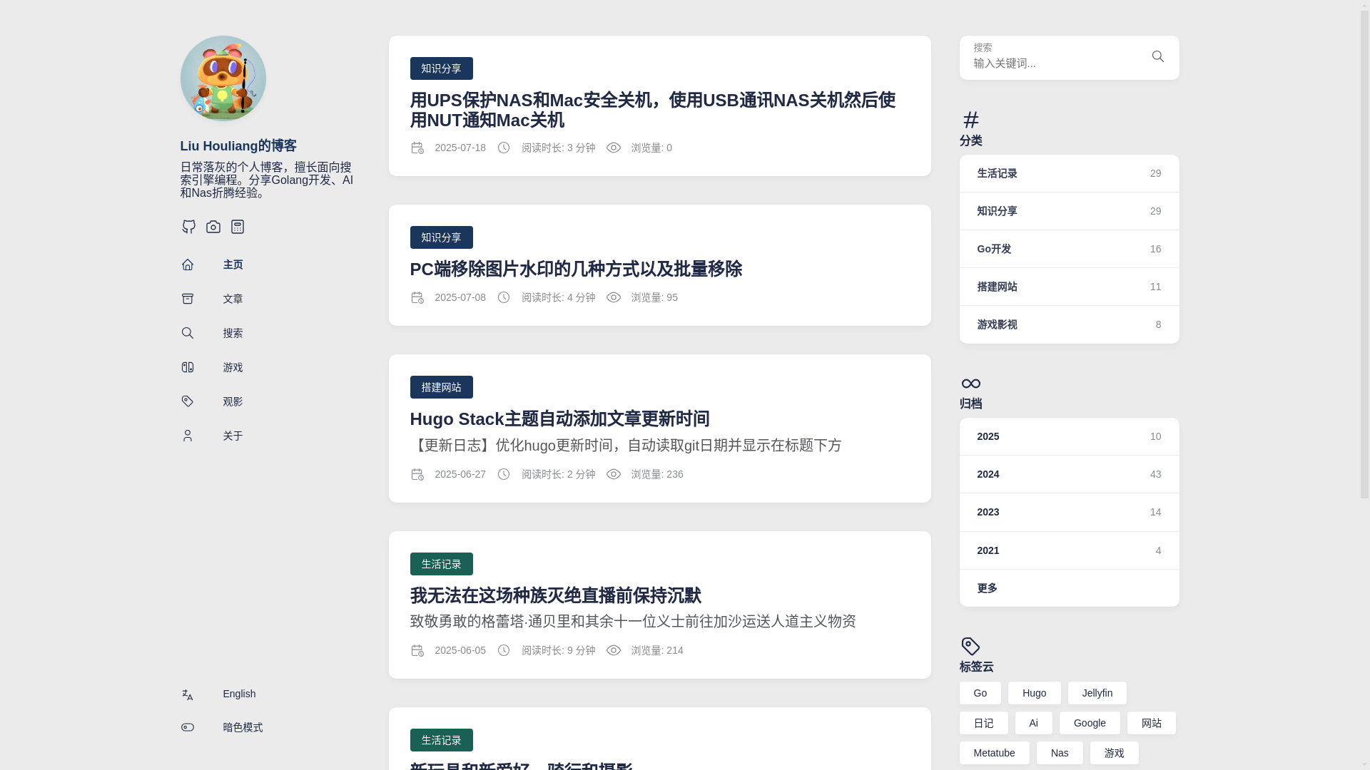
Task: Click 阅读时长: 9 分钟 text
Action: pyautogui.click(x=558, y=650)
